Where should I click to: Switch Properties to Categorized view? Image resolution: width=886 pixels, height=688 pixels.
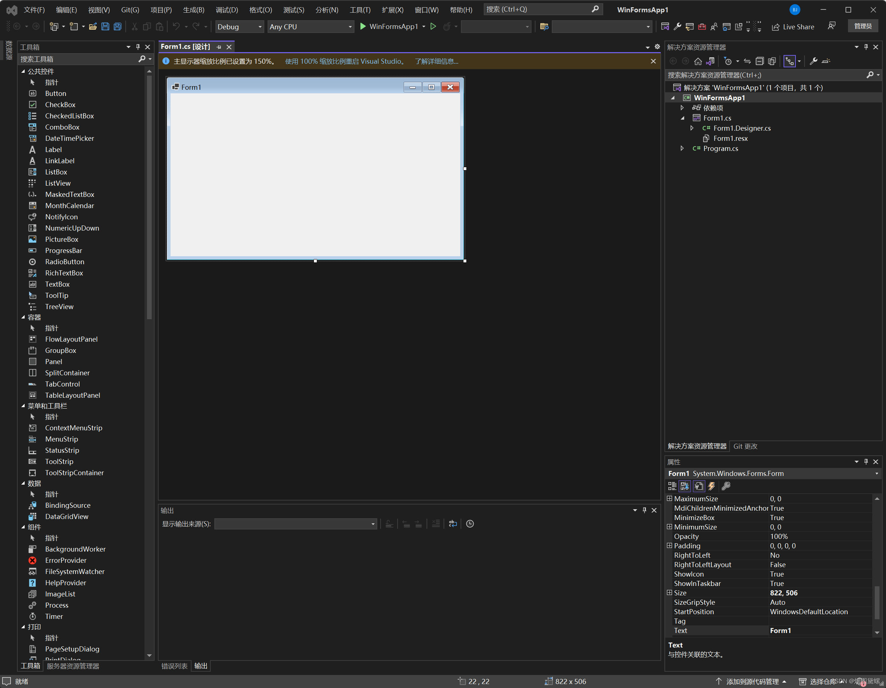(672, 486)
